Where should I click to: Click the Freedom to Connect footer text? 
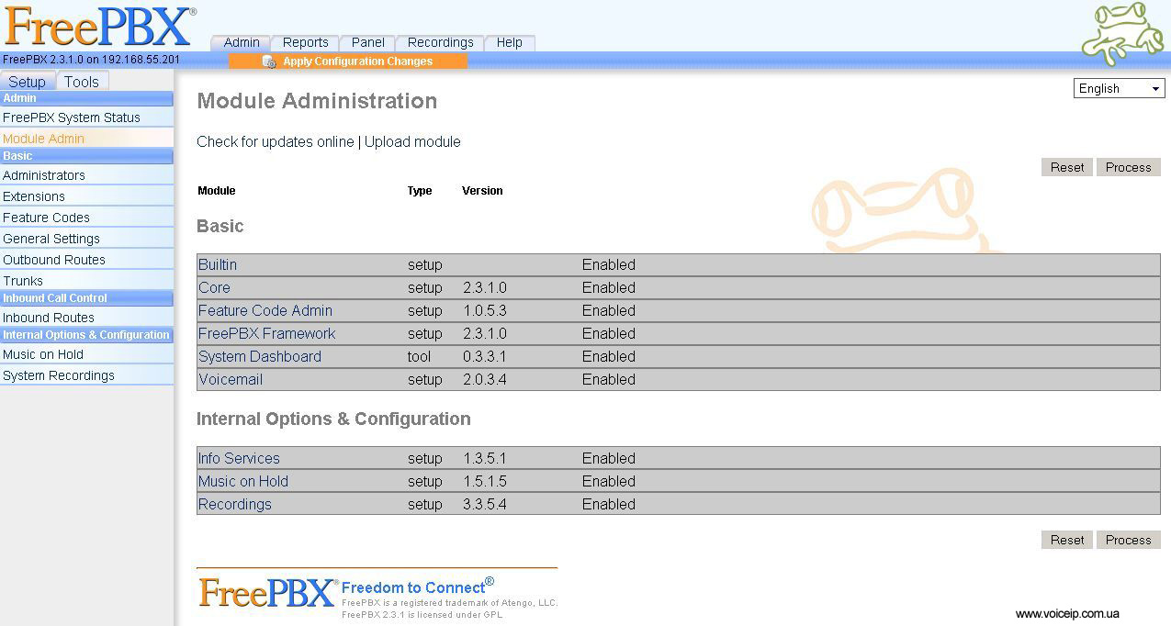[x=418, y=587]
